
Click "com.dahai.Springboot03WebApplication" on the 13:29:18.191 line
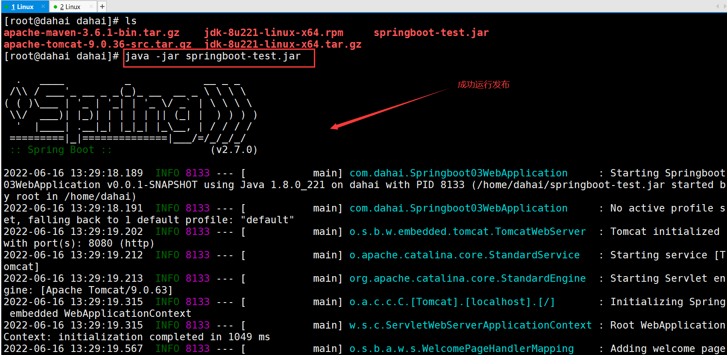(x=458, y=208)
